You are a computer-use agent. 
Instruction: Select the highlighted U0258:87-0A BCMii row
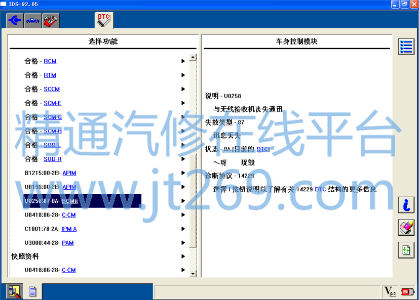click(82, 201)
